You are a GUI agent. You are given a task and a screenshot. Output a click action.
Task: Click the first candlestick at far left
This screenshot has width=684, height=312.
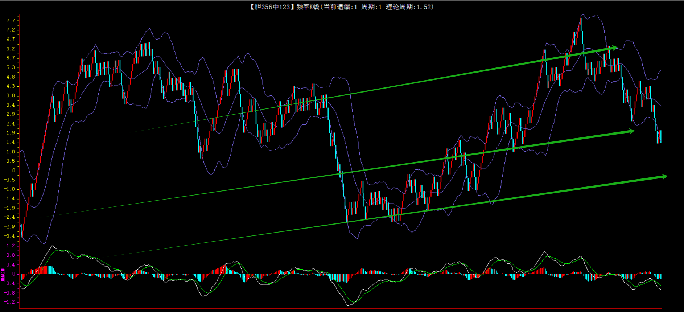pyautogui.click(x=21, y=231)
